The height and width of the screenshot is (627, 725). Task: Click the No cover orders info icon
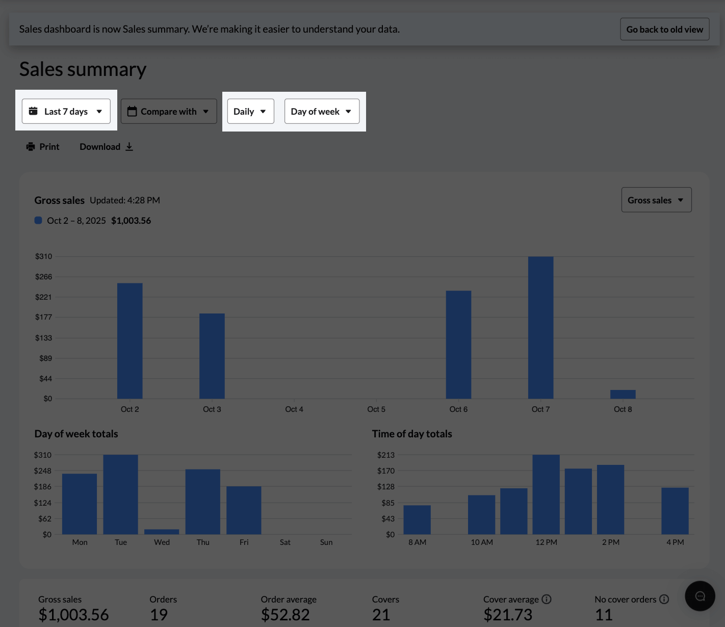[x=664, y=599]
